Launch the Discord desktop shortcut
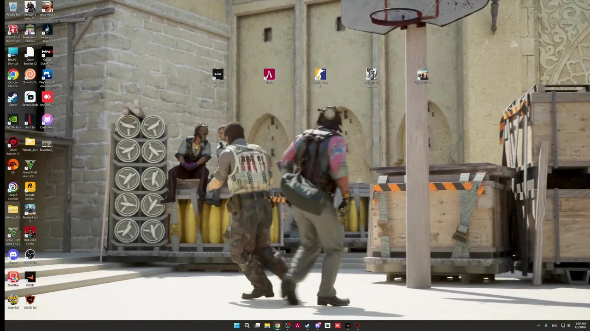The image size is (590, 331). coord(13,257)
